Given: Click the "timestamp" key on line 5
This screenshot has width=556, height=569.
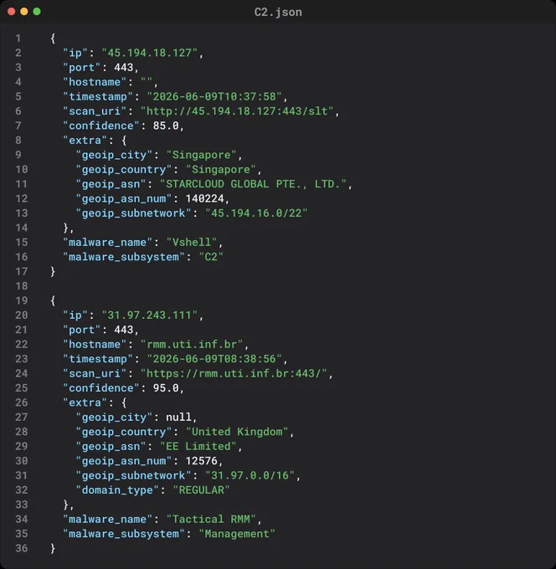Looking at the screenshot, I should coord(98,96).
